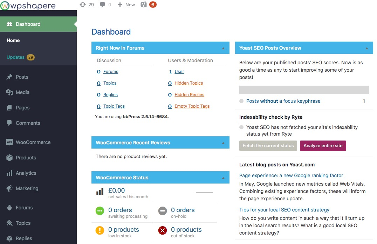Toggle the Yoast SEO Posts Overview panel

[366, 48]
